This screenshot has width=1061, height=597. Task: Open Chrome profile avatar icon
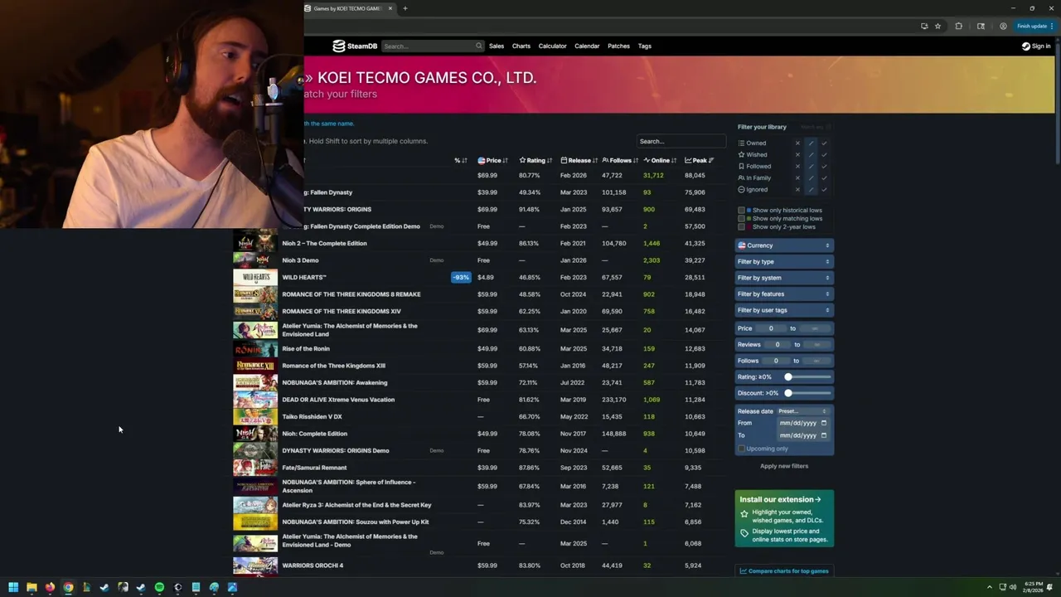[x=1003, y=26]
